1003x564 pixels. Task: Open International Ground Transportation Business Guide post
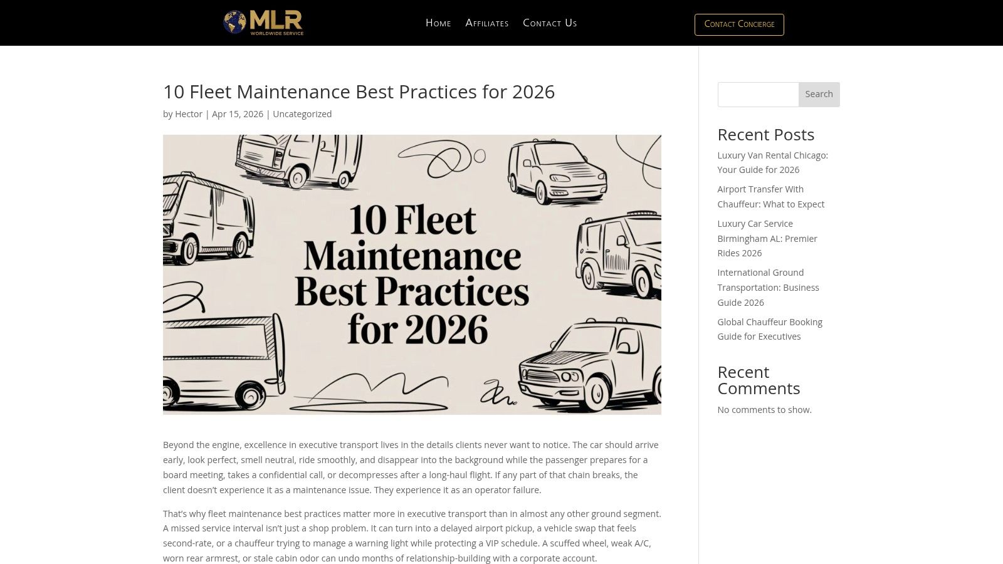click(x=768, y=288)
